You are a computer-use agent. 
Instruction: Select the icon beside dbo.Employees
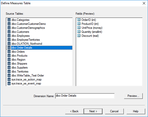click(9, 36)
